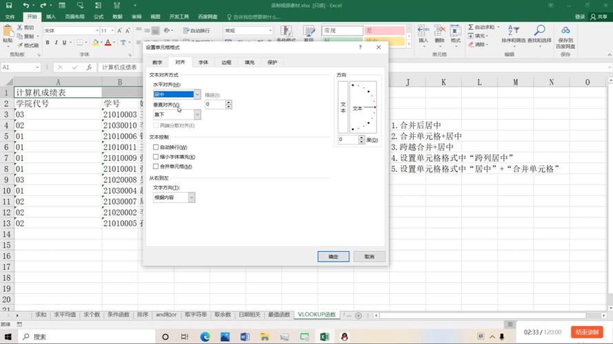The height and width of the screenshot is (344, 613).
Task: Open the font size dropdown showing 11
Action: click(112, 30)
